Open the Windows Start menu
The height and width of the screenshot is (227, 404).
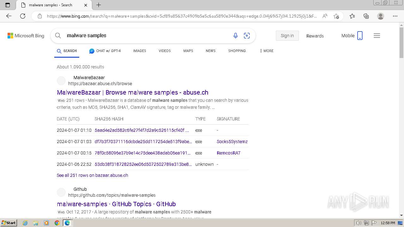click(9, 223)
